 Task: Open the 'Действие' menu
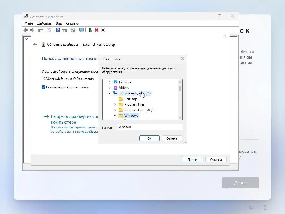[44, 23]
